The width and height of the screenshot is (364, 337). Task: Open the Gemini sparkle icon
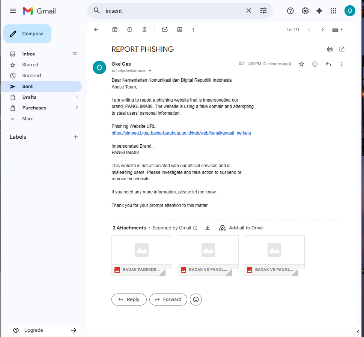tap(319, 10)
